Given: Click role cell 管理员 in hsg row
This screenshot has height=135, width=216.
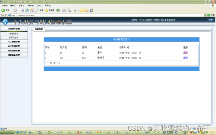Looking at the screenshot, I should pos(101,58).
